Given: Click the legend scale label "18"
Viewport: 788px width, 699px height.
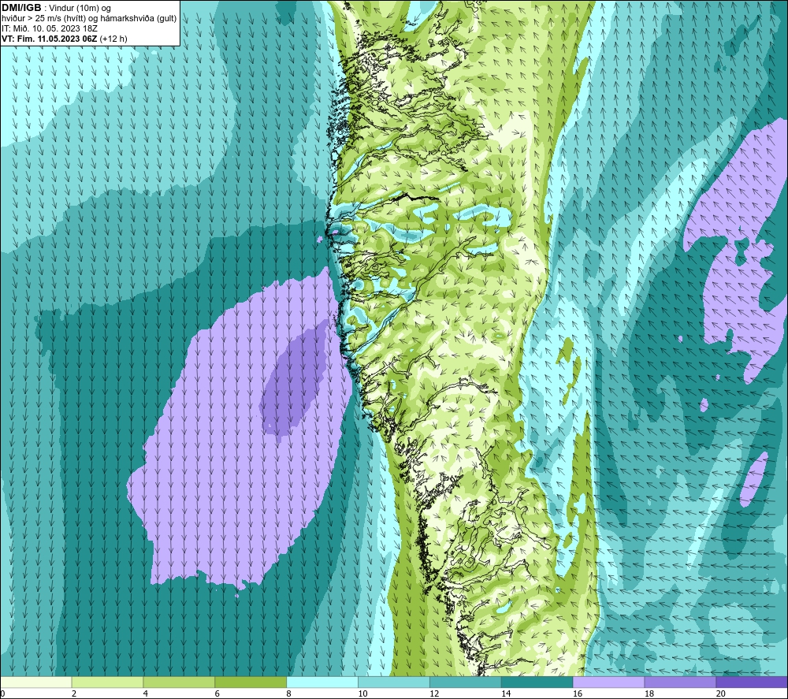Looking at the screenshot, I should (649, 693).
